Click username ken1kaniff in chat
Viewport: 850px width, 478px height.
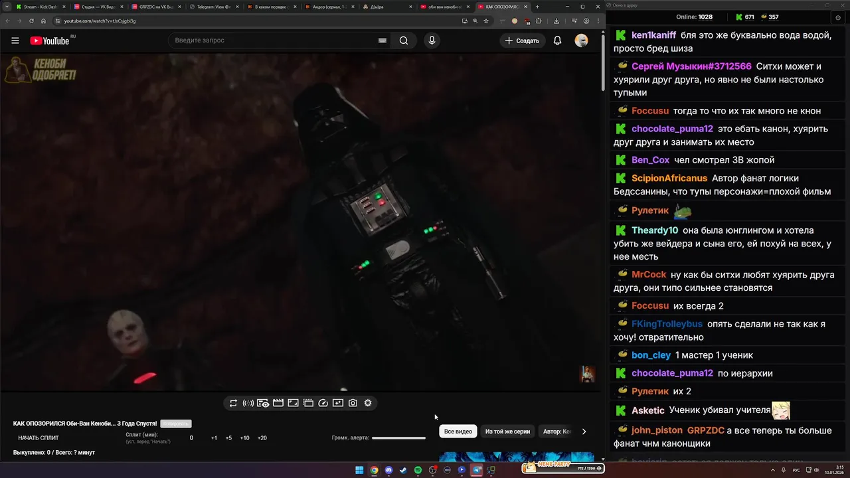[x=655, y=35]
